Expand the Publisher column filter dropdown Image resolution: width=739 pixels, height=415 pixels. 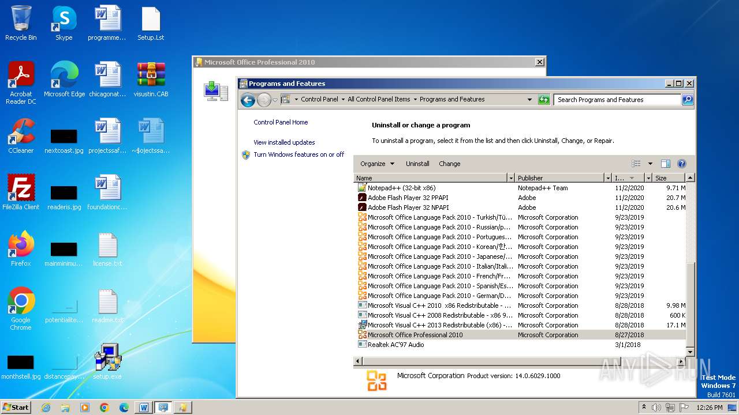[x=607, y=178]
